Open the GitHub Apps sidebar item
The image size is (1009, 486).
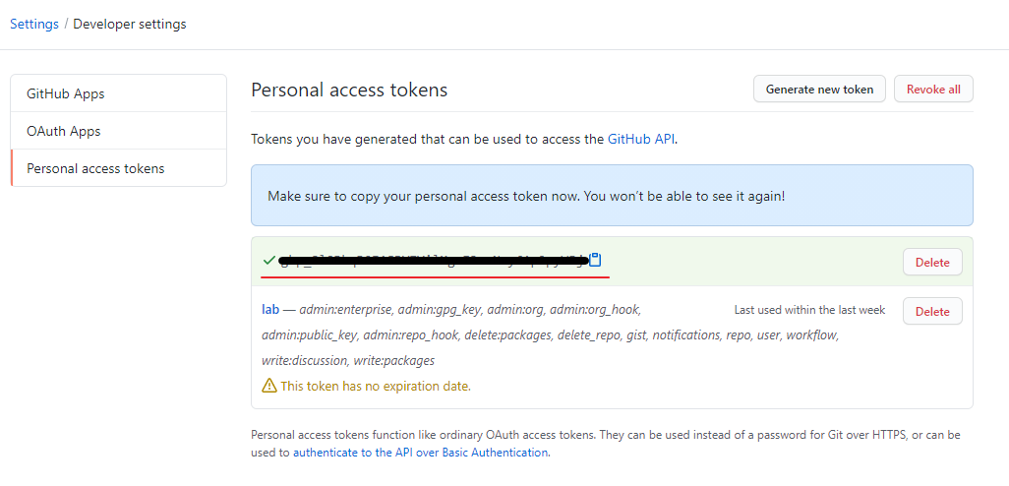pos(66,93)
